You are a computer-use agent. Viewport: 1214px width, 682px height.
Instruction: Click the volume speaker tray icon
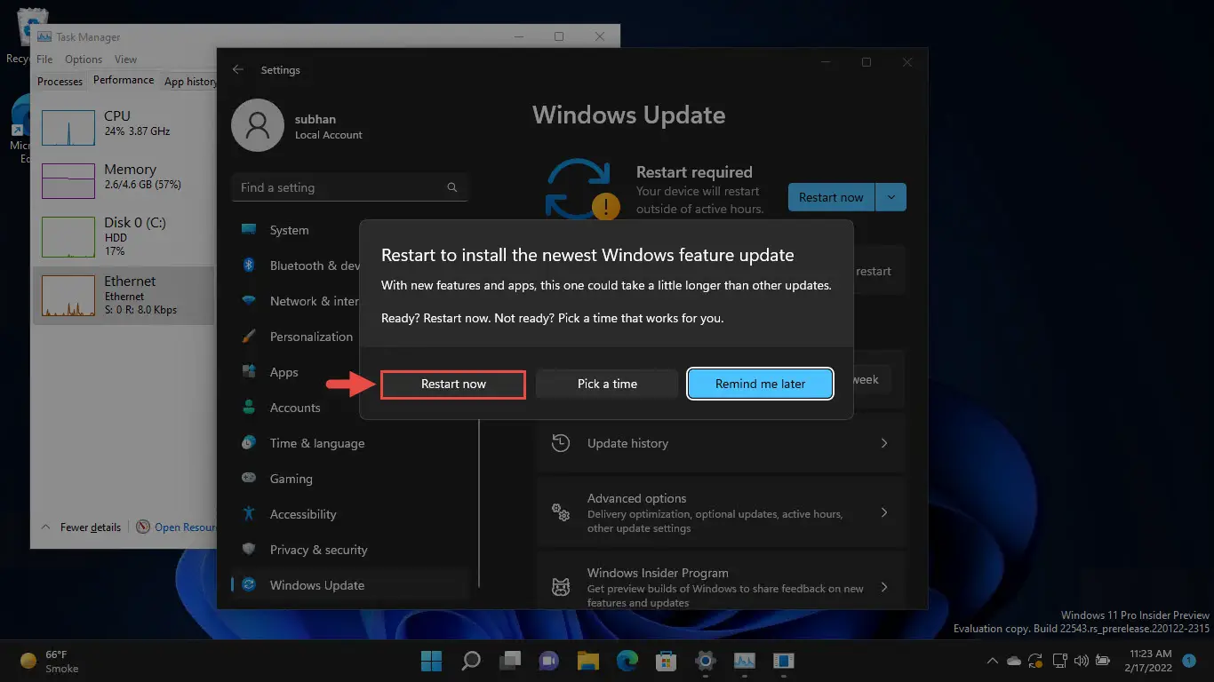pos(1081,661)
